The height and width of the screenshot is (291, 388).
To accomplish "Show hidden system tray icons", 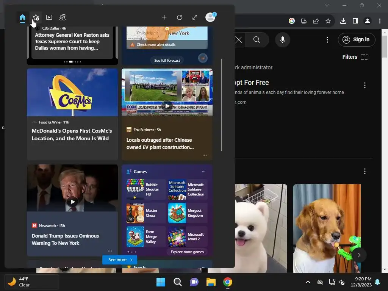I will click(x=308, y=282).
